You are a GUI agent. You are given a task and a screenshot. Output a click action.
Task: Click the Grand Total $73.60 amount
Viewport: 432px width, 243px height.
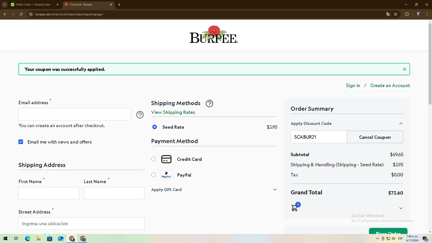coord(395,193)
